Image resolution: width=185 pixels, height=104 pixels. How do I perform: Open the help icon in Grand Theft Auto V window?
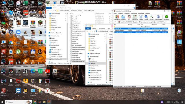[134, 8]
